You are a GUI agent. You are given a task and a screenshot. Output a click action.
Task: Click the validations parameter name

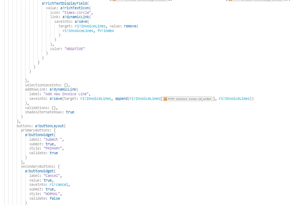point(37,108)
